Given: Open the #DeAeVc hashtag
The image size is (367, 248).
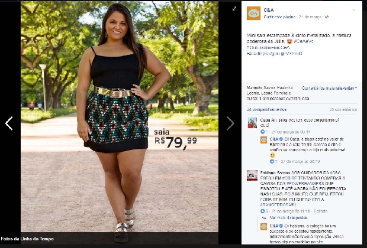Looking at the screenshot, I should 304,41.
